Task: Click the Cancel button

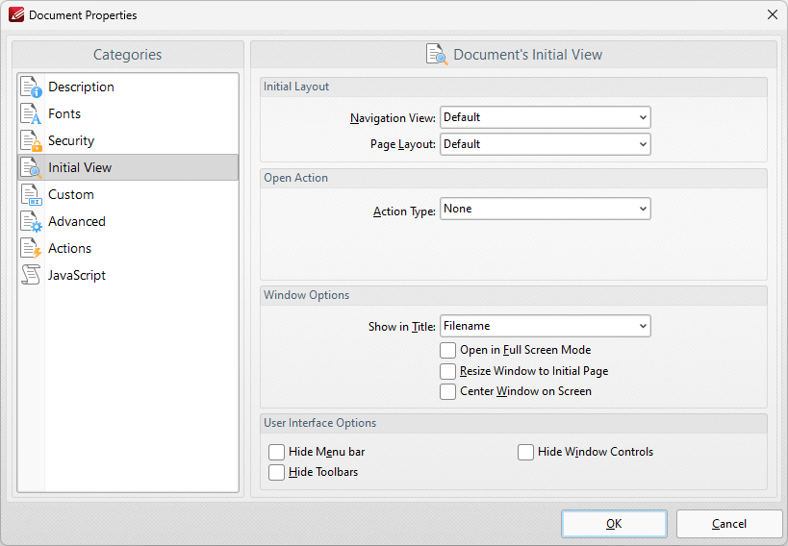Action: click(x=728, y=524)
